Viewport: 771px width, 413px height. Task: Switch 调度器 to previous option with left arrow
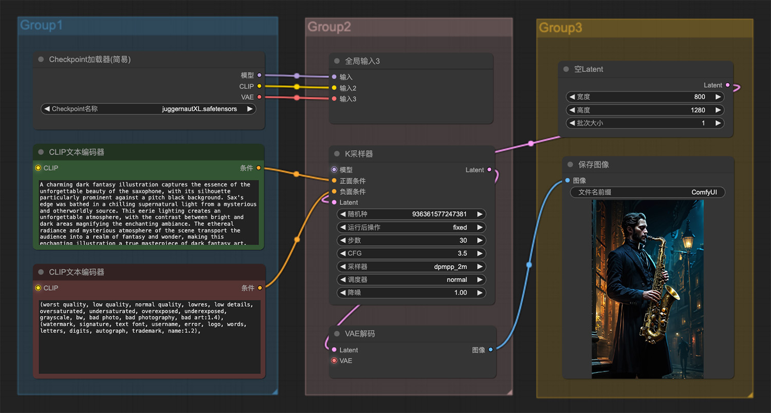tap(343, 280)
